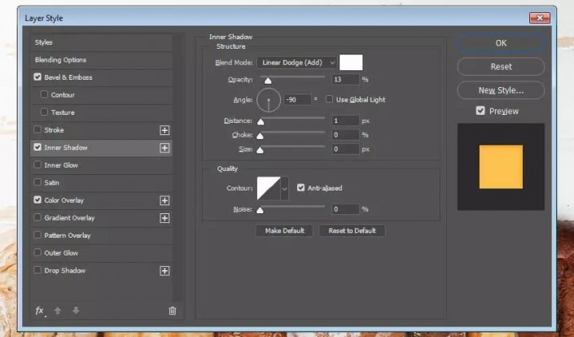Click the Distance value field
The height and width of the screenshot is (337, 574).
tap(345, 120)
